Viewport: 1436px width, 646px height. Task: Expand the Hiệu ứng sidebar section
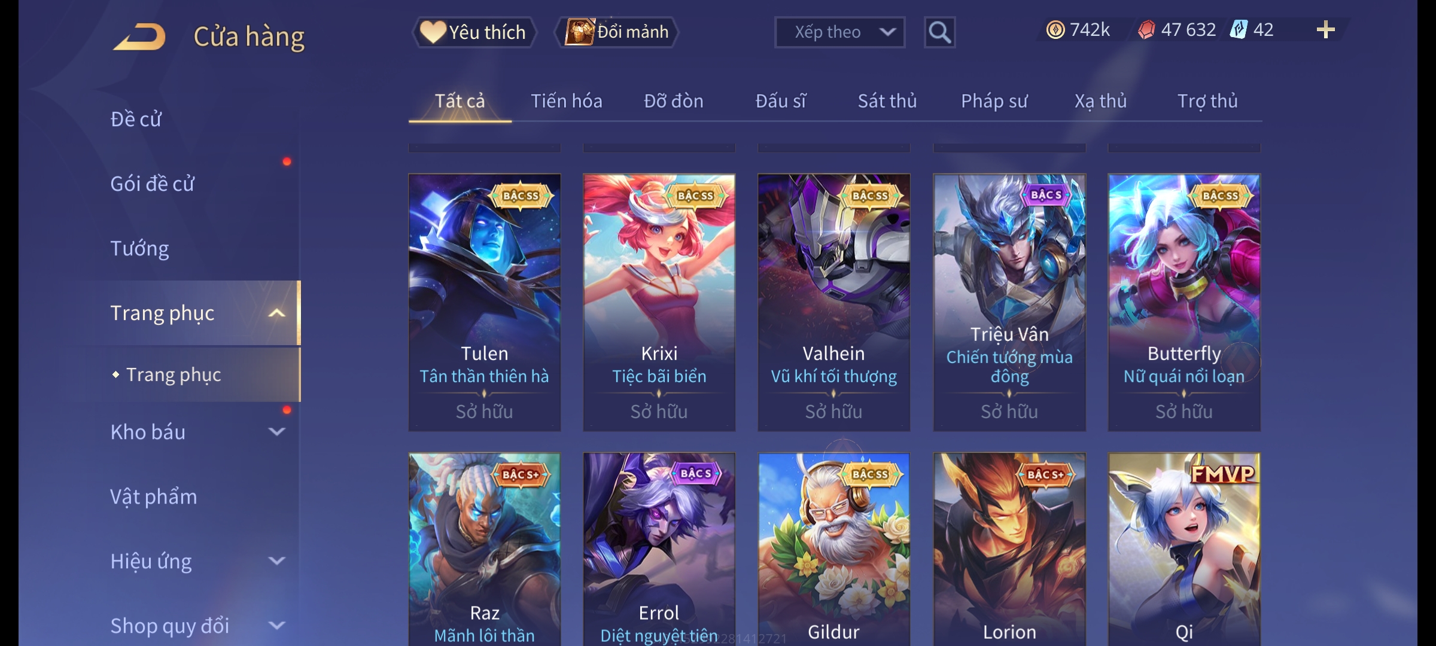[276, 561]
